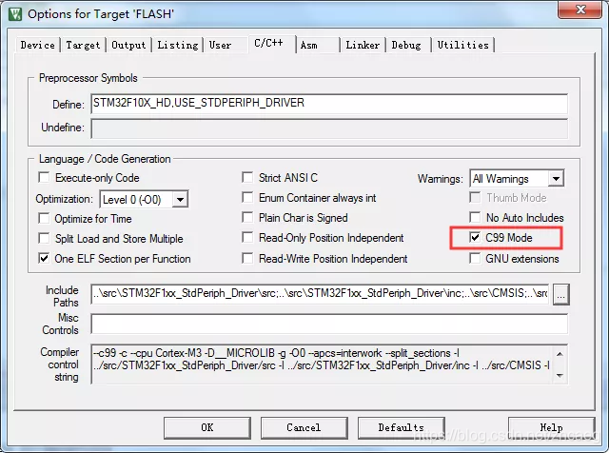Switch to the Device tab
609x453 pixels.
(x=37, y=45)
